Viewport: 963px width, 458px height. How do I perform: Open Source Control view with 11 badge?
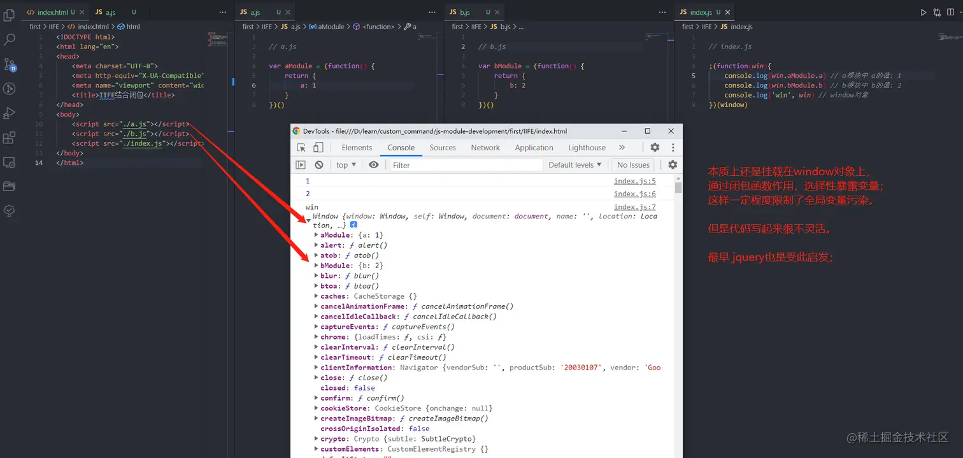click(x=10, y=64)
